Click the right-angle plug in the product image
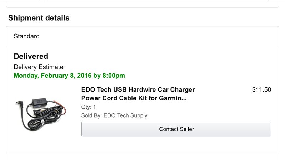285x160 pixels. point(20,104)
